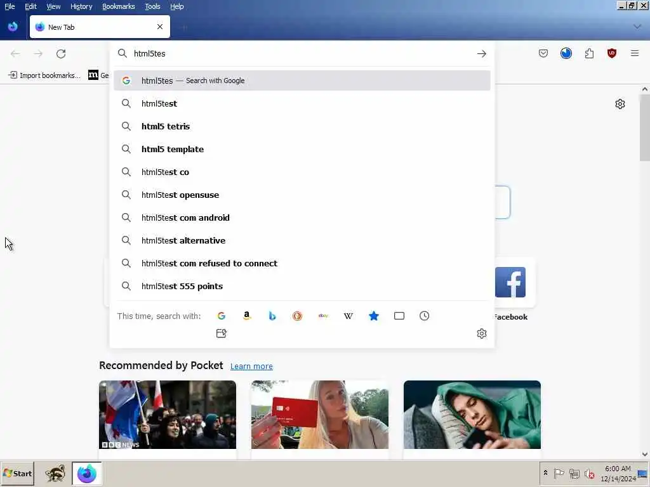Click the network tray icon
The height and width of the screenshot is (487, 650).
point(574,473)
